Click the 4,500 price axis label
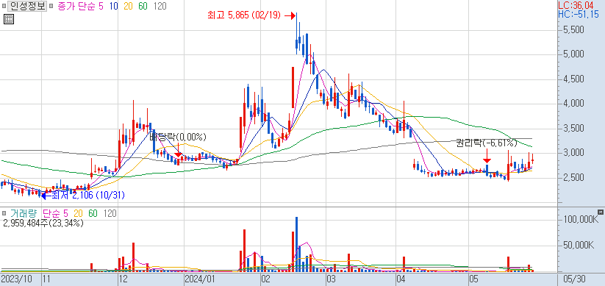The width and height of the screenshot is (605, 286). click(573, 79)
